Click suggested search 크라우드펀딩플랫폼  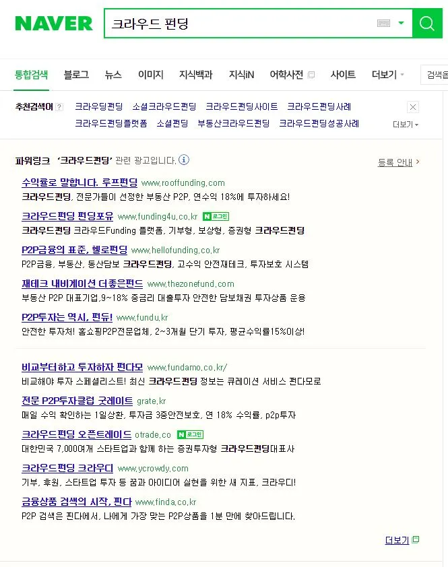tap(111, 124)
